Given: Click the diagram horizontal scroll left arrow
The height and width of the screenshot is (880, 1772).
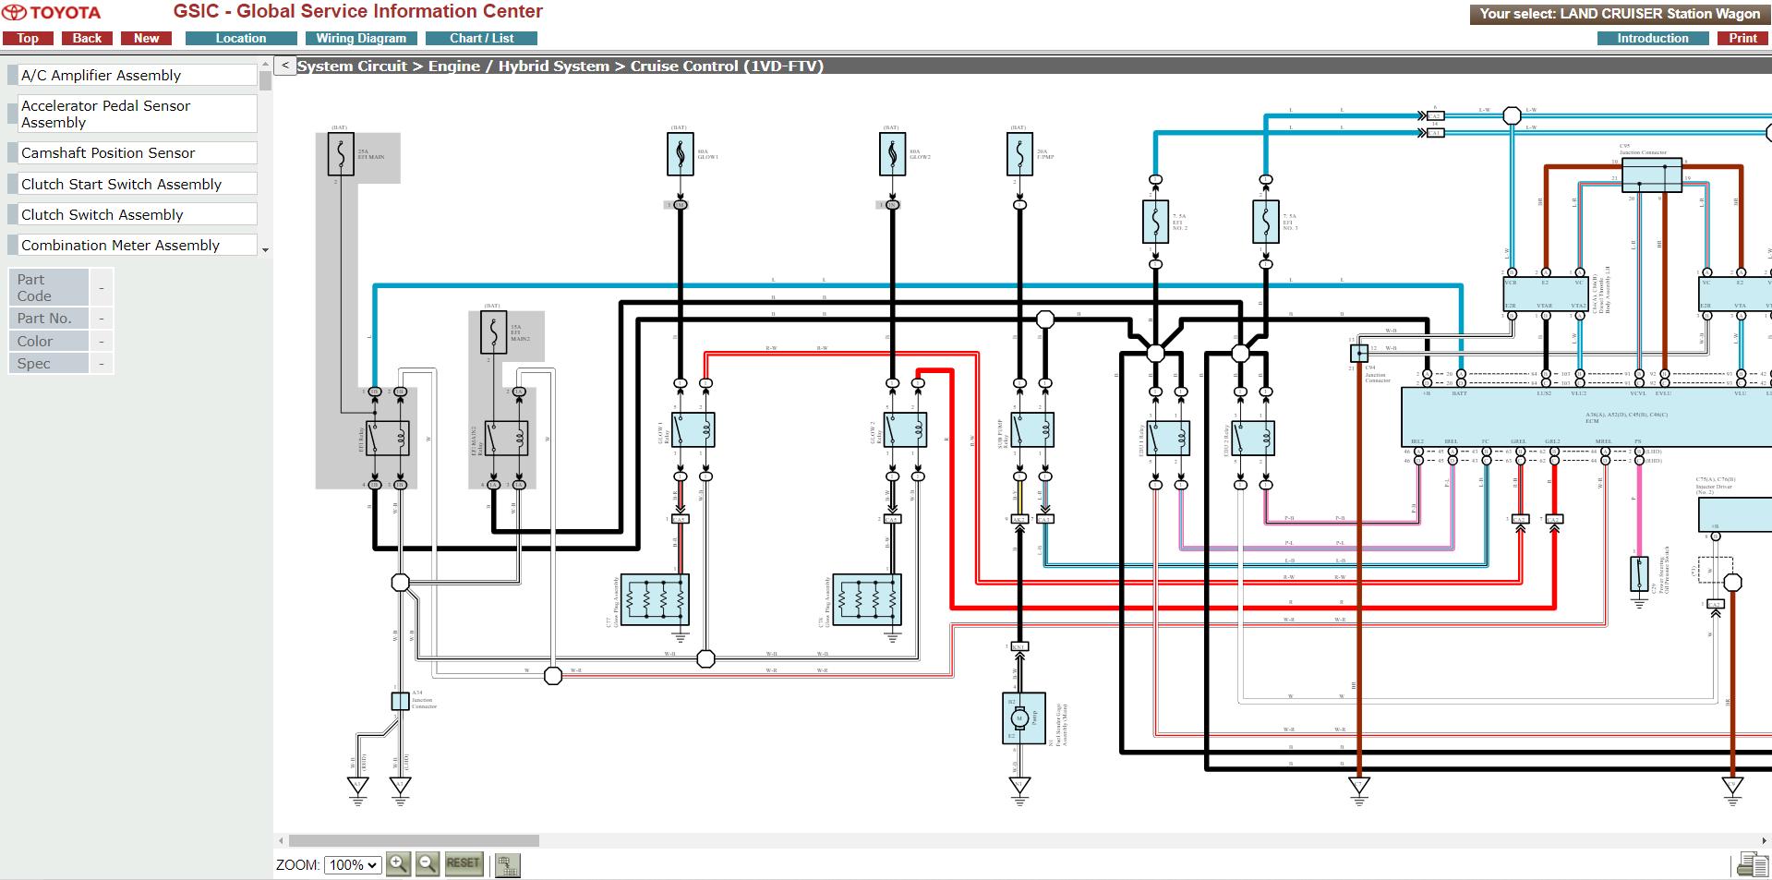Looking at the screenshot, I should click(x=281, y=841).
